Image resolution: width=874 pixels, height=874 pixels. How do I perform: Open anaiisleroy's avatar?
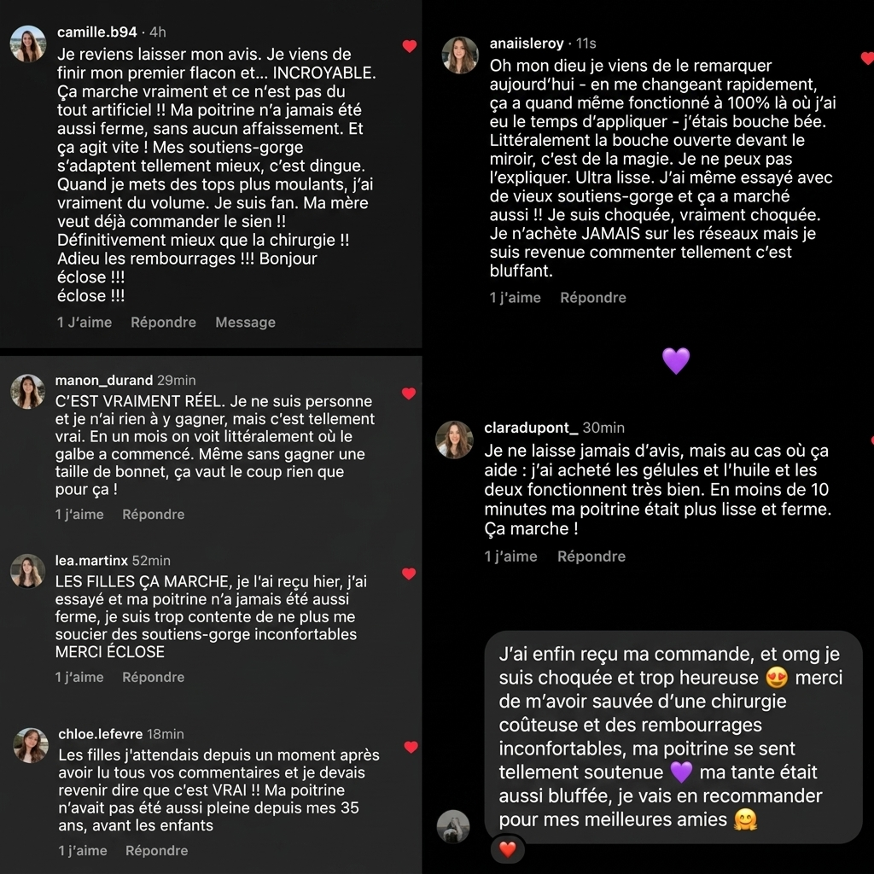coord(460,55)
